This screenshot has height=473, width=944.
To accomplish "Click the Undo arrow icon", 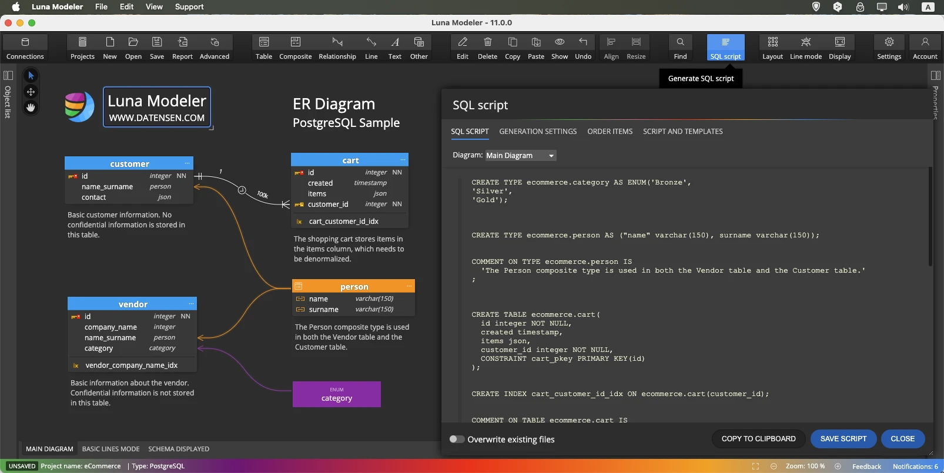I will click(583, 48).
